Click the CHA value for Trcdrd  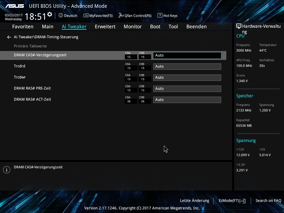[131, 68]
